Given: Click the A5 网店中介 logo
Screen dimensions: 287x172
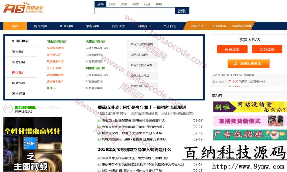Looking at the screenshot, I should point(23,8).
